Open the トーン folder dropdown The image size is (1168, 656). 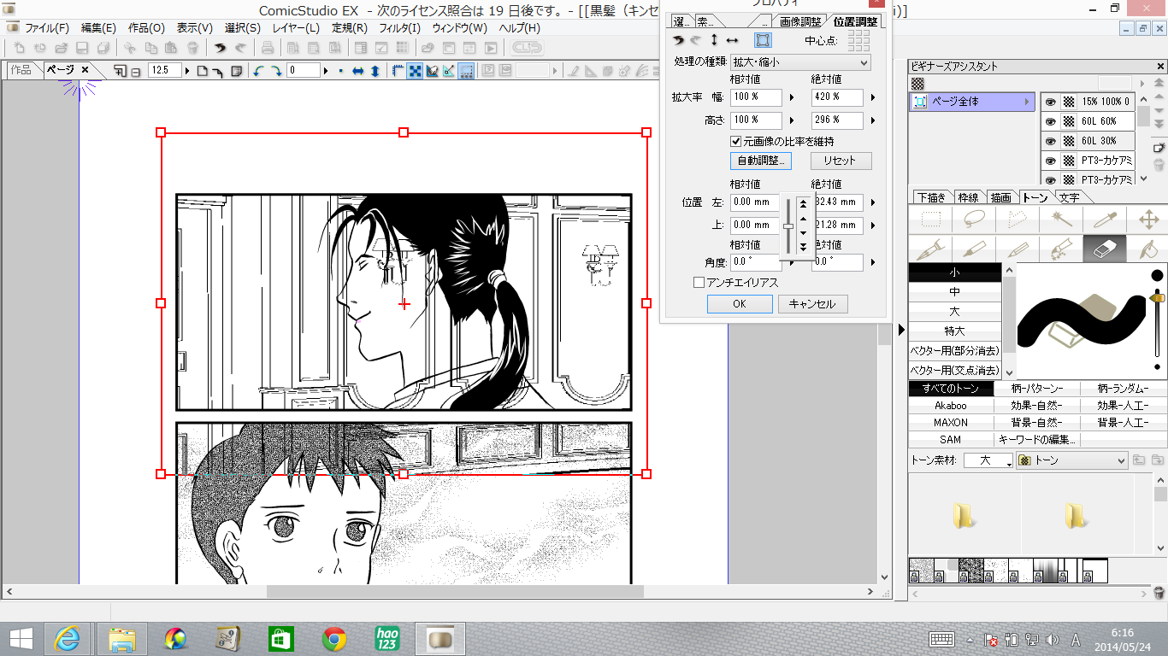(x=1071, y=460)
